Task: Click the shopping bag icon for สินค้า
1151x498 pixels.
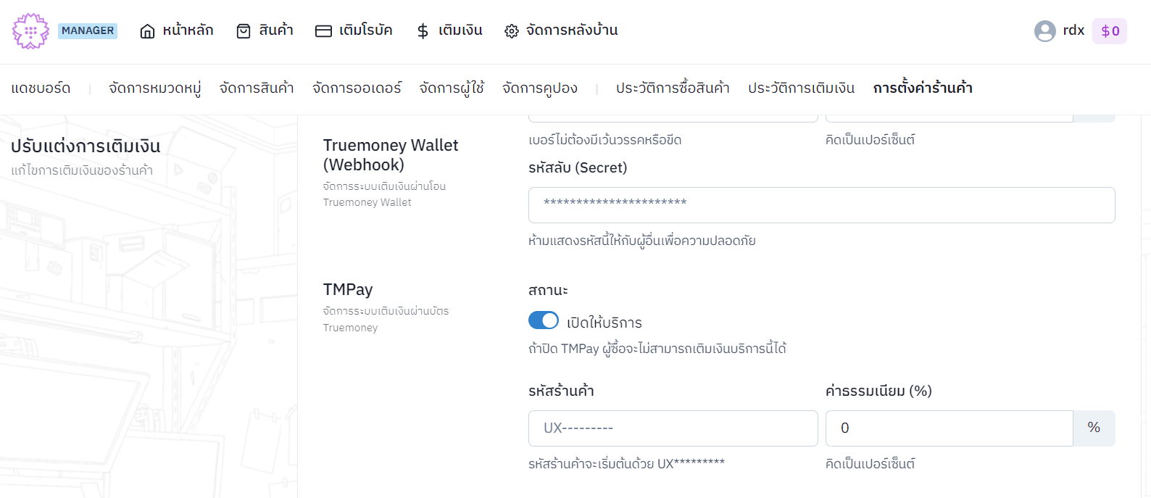Action: click(x=244, y=31)
